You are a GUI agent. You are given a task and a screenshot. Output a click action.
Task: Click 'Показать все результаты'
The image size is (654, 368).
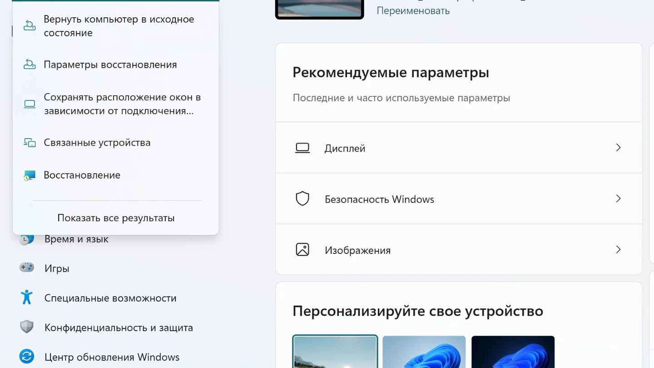[x=116, y=218]
